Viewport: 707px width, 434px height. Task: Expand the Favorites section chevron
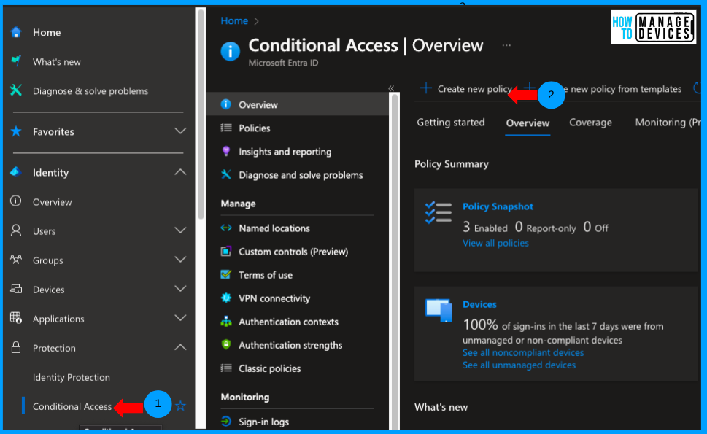pos(180,131)
